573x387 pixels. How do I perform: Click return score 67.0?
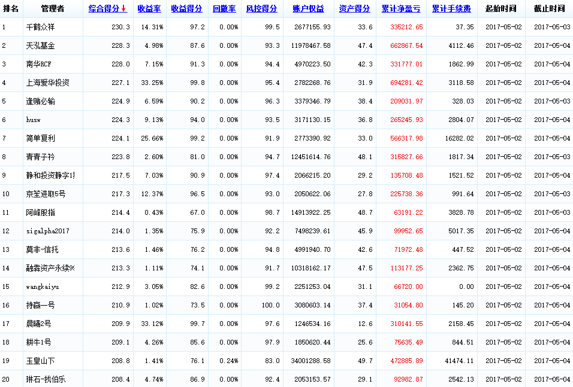197,213
